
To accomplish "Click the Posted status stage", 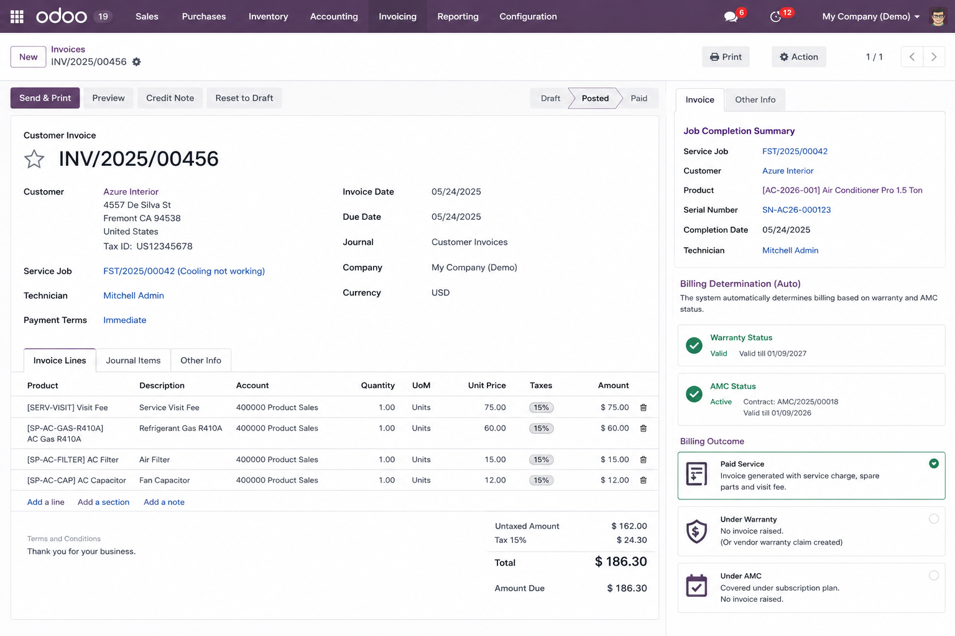I will 595,98.
